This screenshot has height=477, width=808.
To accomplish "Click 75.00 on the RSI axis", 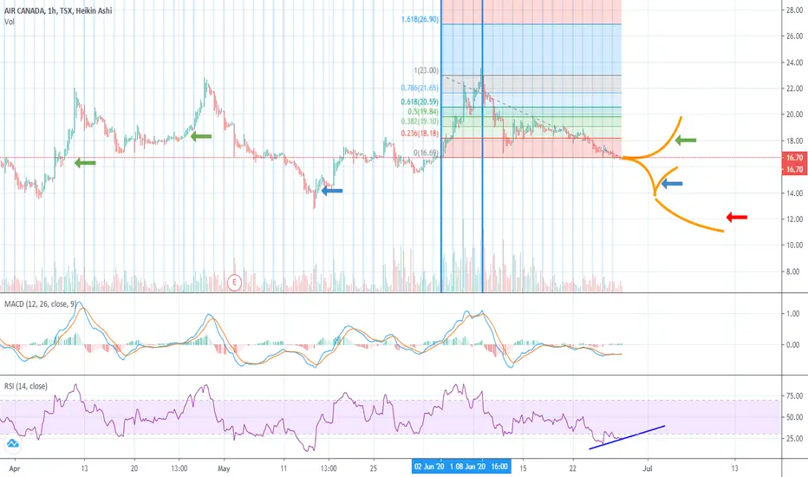I will coord(794,396).
